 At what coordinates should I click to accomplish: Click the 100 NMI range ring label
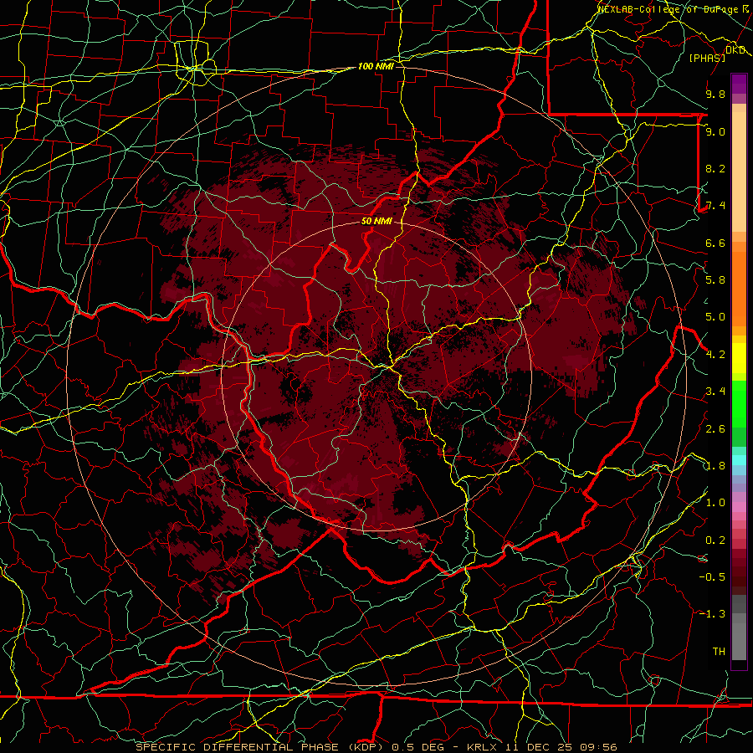pos(376,66)
